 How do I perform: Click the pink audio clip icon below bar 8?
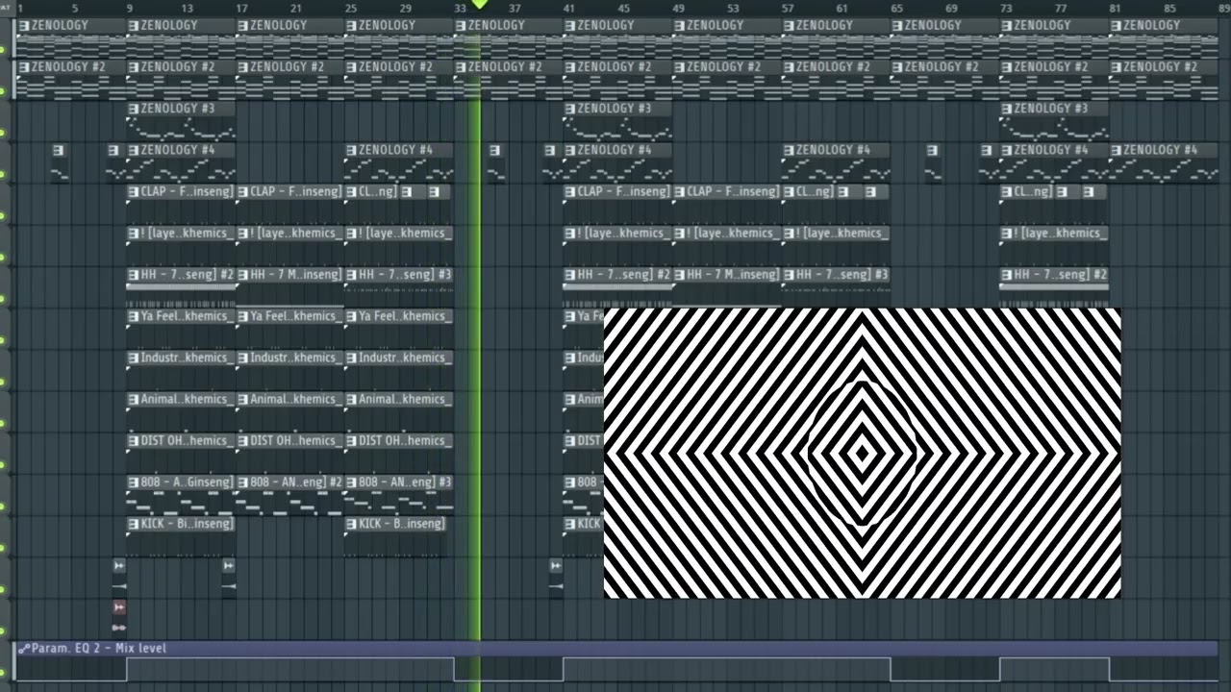pyautogui.click(x=118, y=607)
